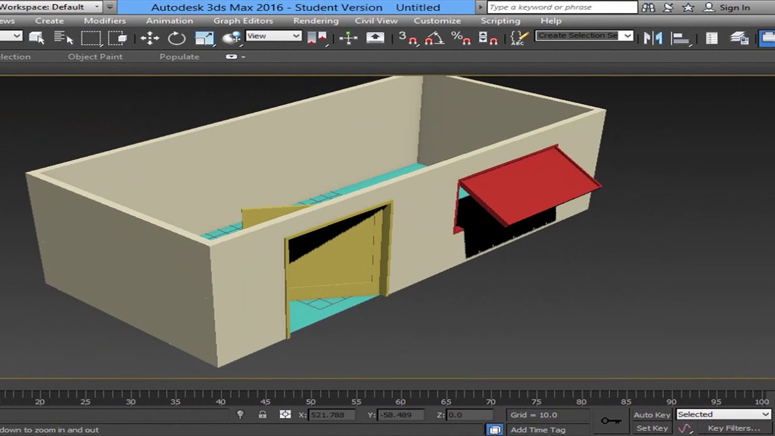
Task: Open the Graph Editors menu
Action: [x=243, y=21]
